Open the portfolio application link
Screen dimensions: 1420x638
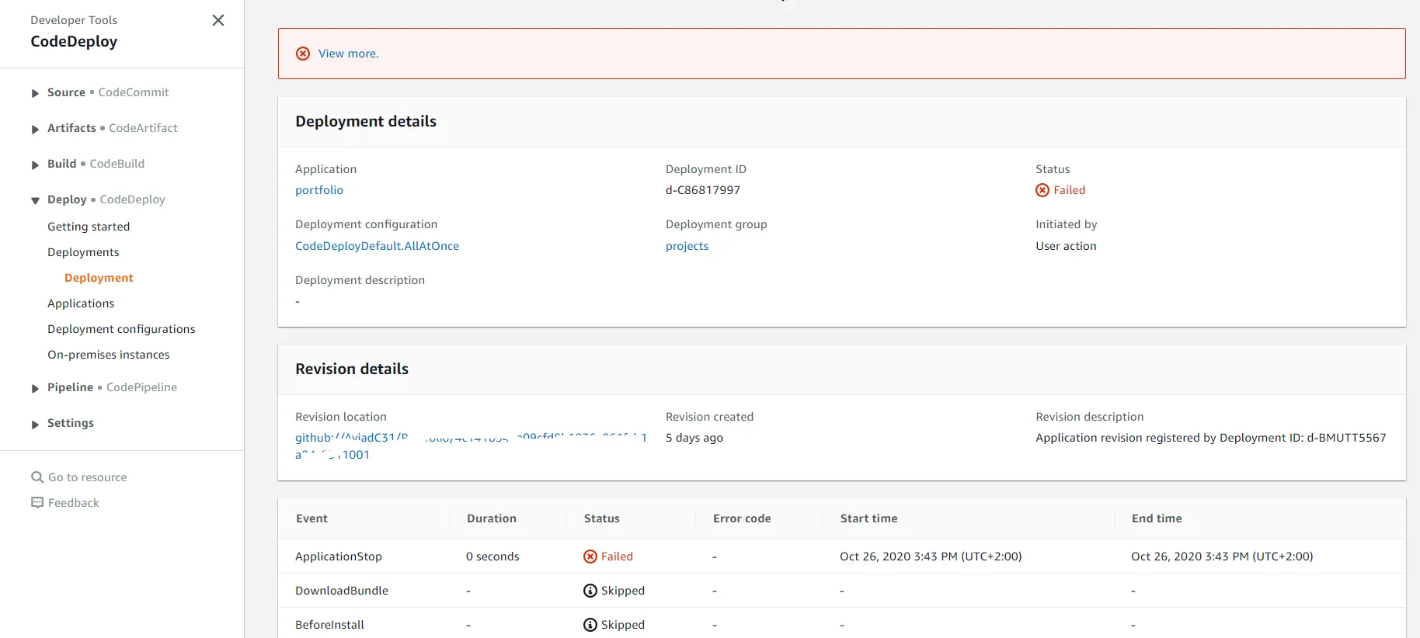[319, 190]
